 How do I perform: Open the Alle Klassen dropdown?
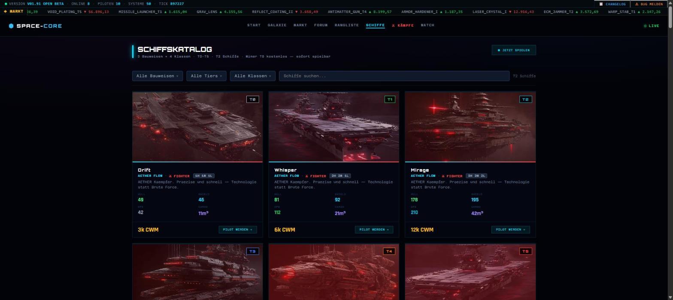pyautogui.click(x=253, y=76)
